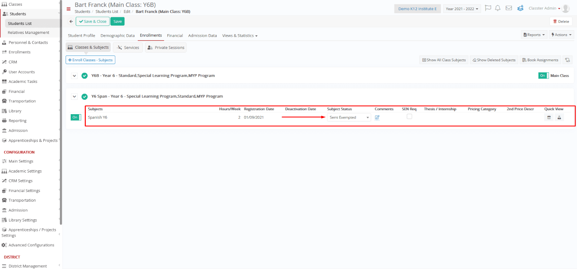This screenshot has height=269, width=577.
Task: Open the flag notifications icon
Action: [x=488, y=8]
